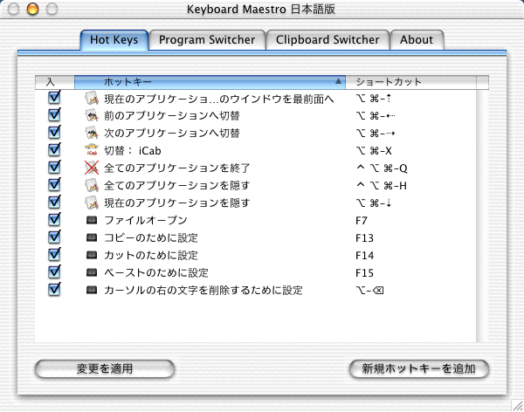524x412 pixels.
Task: Click the F14 shortcut cell
Action: coord(364,255)
